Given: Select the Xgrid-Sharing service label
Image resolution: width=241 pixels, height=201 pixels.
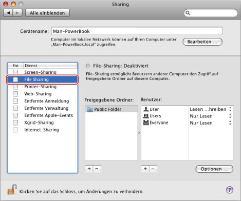Looking at the screenshot, I should [39, 123].
